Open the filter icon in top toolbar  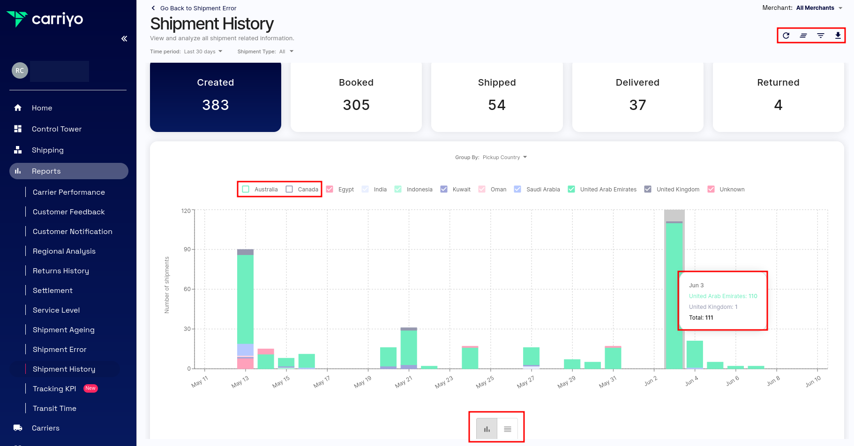(x=820, y=36)
